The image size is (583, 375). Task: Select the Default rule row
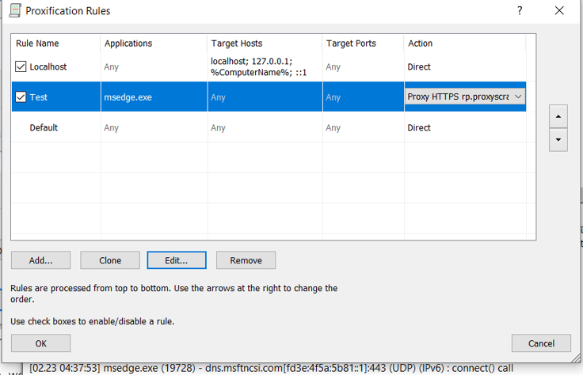44,127
